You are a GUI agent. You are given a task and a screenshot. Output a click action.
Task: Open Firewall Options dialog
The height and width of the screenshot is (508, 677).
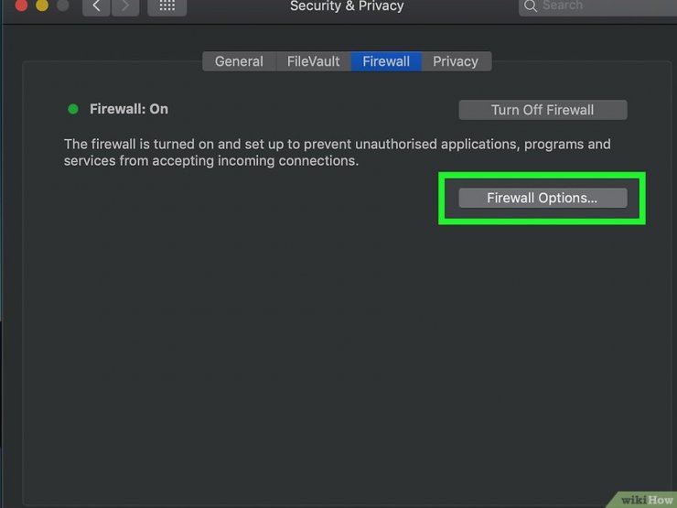[543, 198]
